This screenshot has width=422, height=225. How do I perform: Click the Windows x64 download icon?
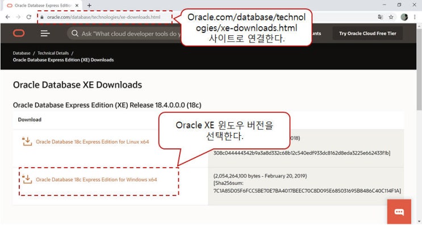coord(27,179)
